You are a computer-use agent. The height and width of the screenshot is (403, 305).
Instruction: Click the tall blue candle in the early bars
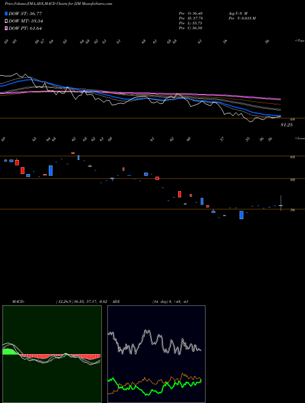pos(51,170)
